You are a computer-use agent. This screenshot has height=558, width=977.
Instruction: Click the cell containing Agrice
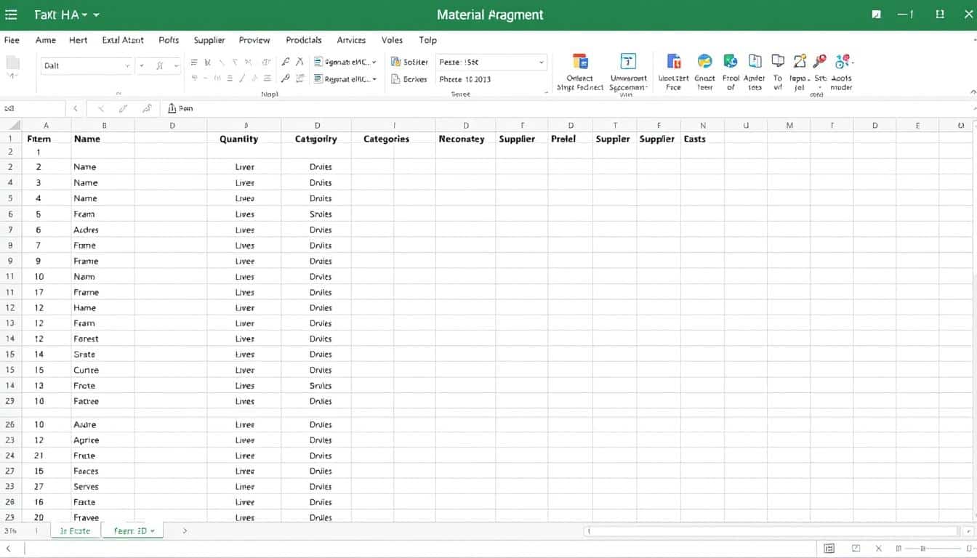(102, 440)
